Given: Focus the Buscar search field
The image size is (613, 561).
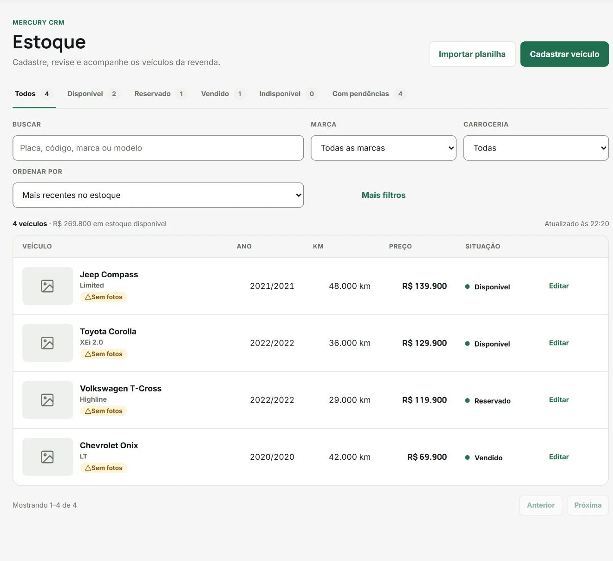Looking at the screenshot, I should 158,148.
